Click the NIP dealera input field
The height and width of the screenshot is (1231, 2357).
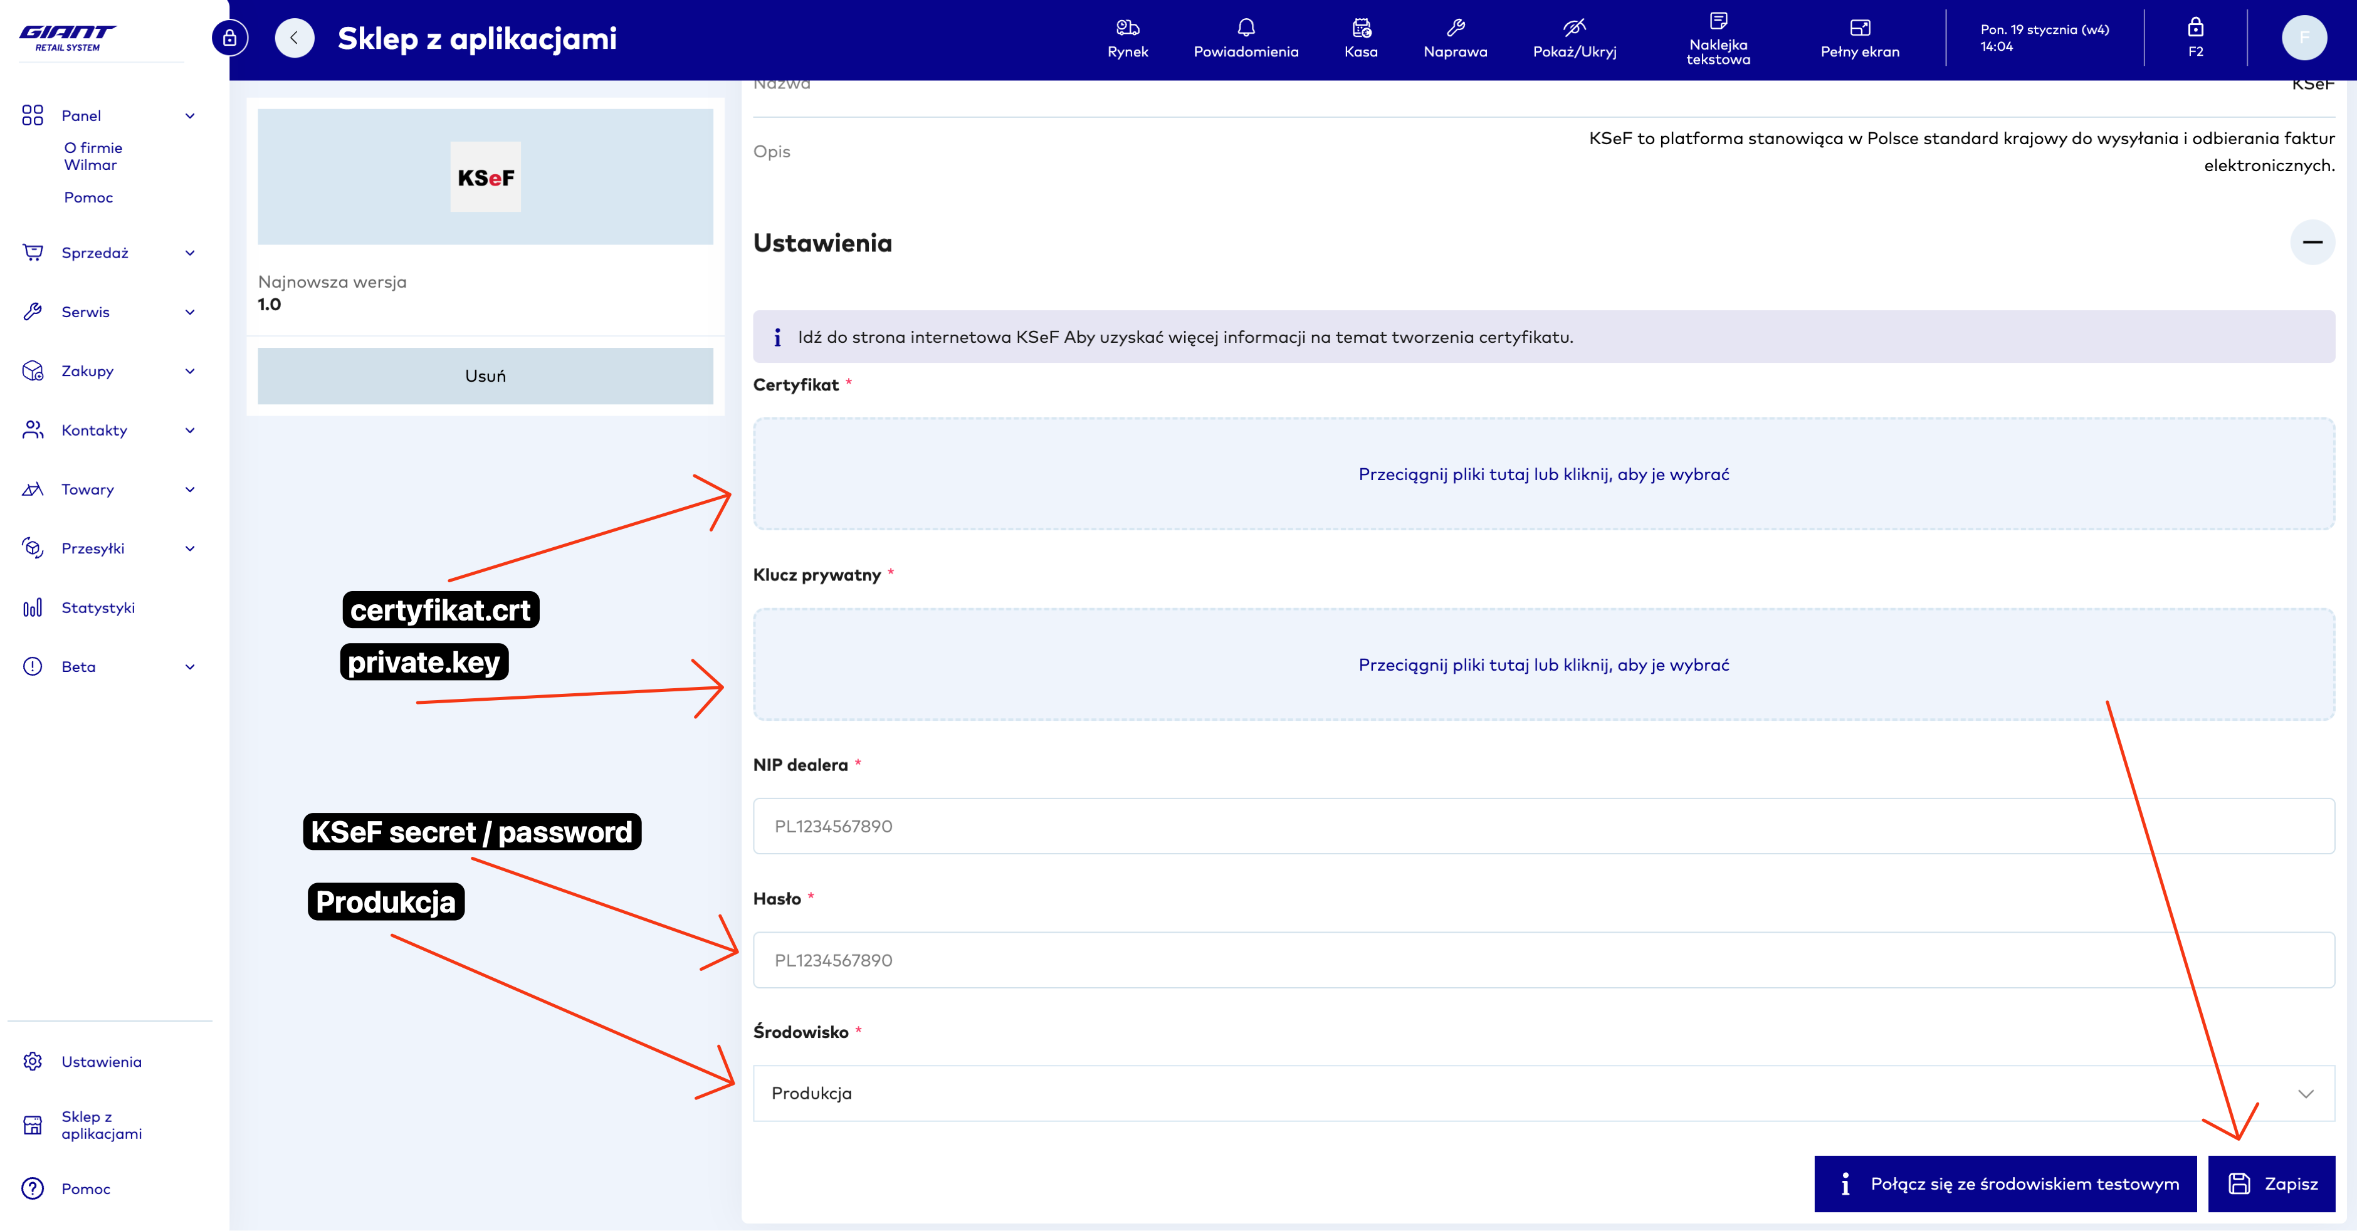[1543, 826]
